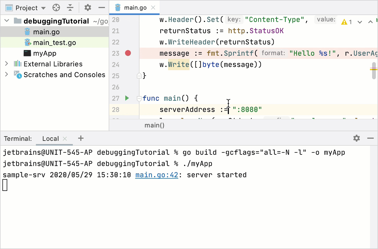Select the Local terminal tab
The height and width of the screenshot is (249, 378).
(x=51, y=138)
